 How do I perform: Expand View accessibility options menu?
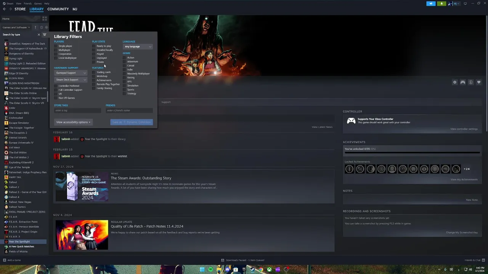pyautogui.click(x=73, y=122)
